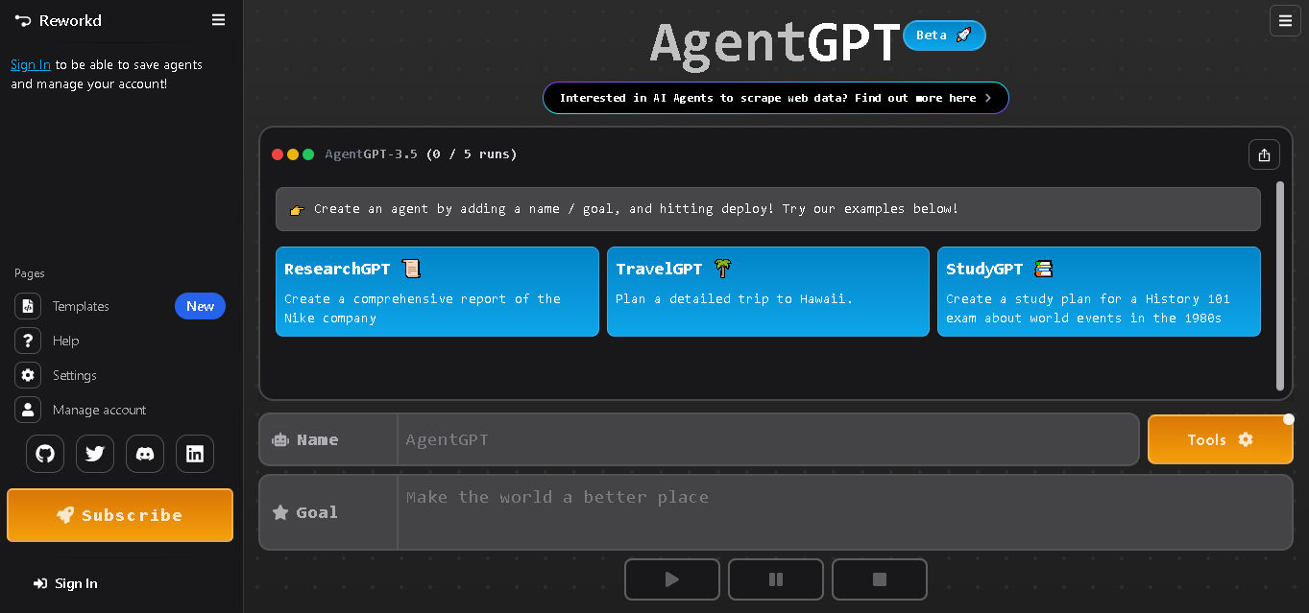Viewport: 1309px width, 613px height.
Task: Pause the running agent
Action: click(775, 578)
